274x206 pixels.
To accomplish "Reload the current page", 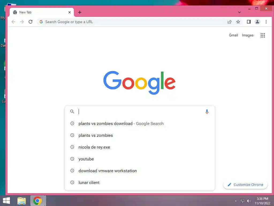I will click(x=31, y=22).
